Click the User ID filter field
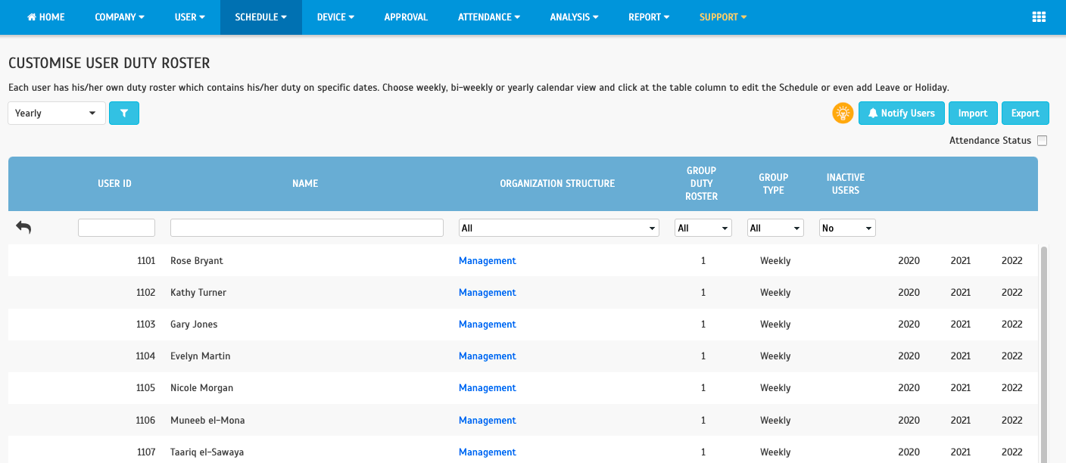Screen dimensions: 1066x463 pyautogui.click(x=117, y=228)
